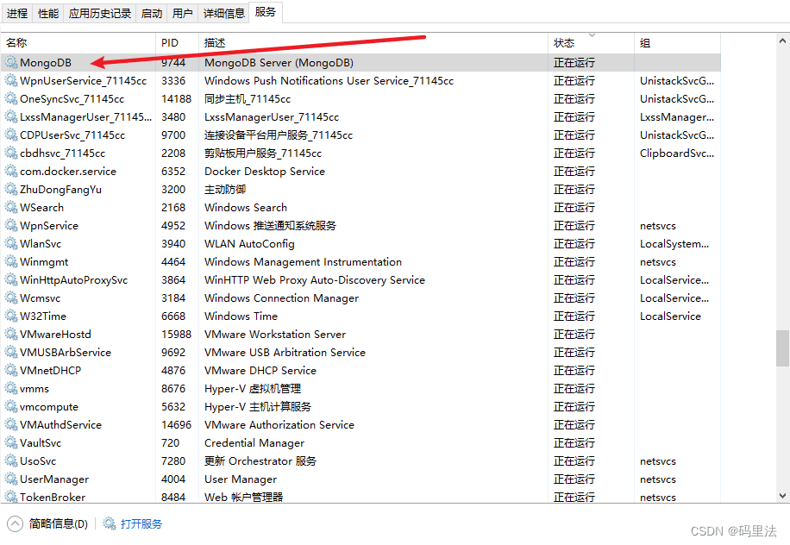The image size is (790, 545).
Task: Collapse to brief info with chevron button
Action: click(16, 523)
